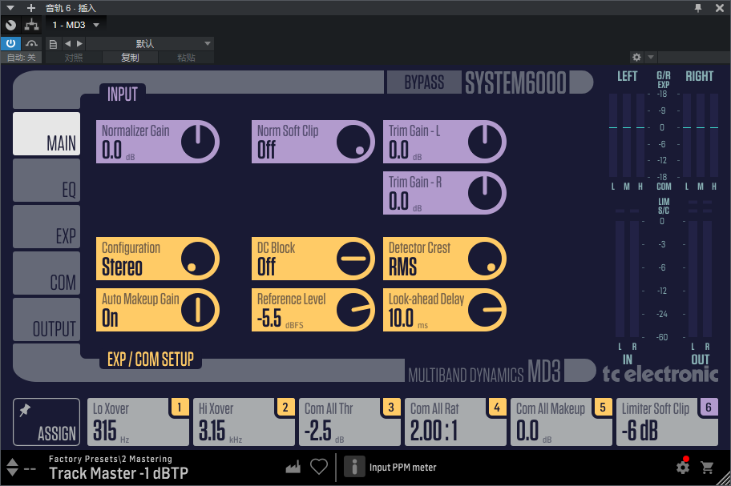The height and width of the screenshot is (486, 731).
Task: Click the Factory Presets\2 Mastering path text
Action: click(111, 459)
